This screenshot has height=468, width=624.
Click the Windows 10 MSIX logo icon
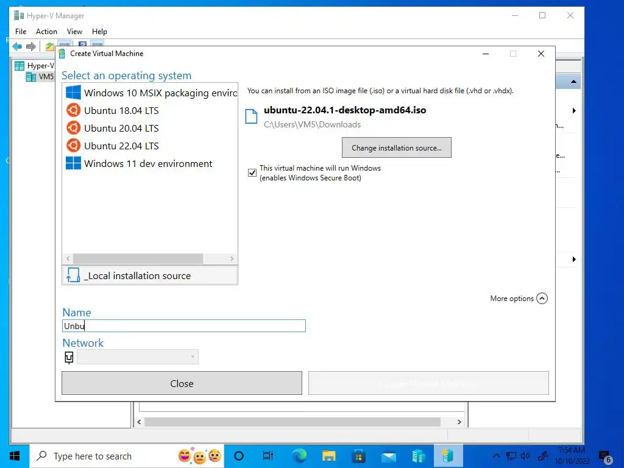[x=73, y=93]
